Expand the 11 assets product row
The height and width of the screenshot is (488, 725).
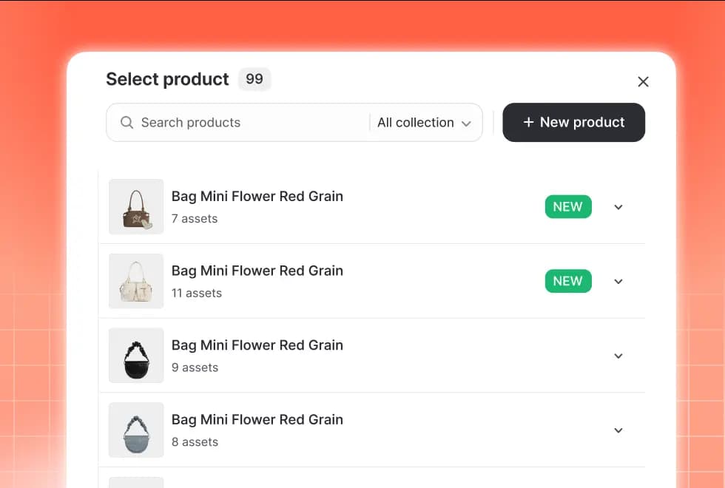pos(618,282)
